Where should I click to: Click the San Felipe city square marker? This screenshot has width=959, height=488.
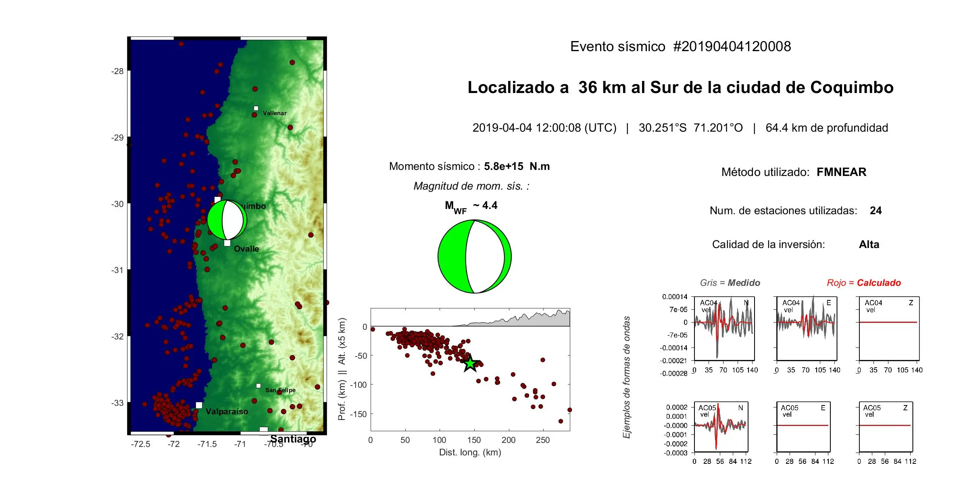point(259,386)
